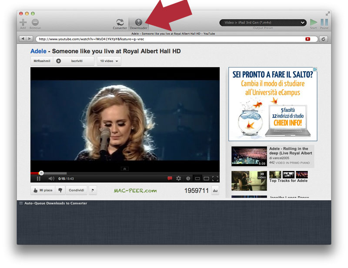Show video statistics chart icon

tap(215, 191)
